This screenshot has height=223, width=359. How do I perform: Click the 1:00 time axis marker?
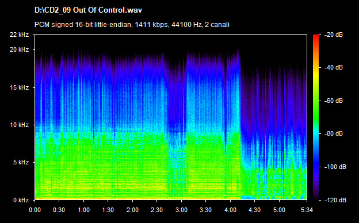pos(83,210)
